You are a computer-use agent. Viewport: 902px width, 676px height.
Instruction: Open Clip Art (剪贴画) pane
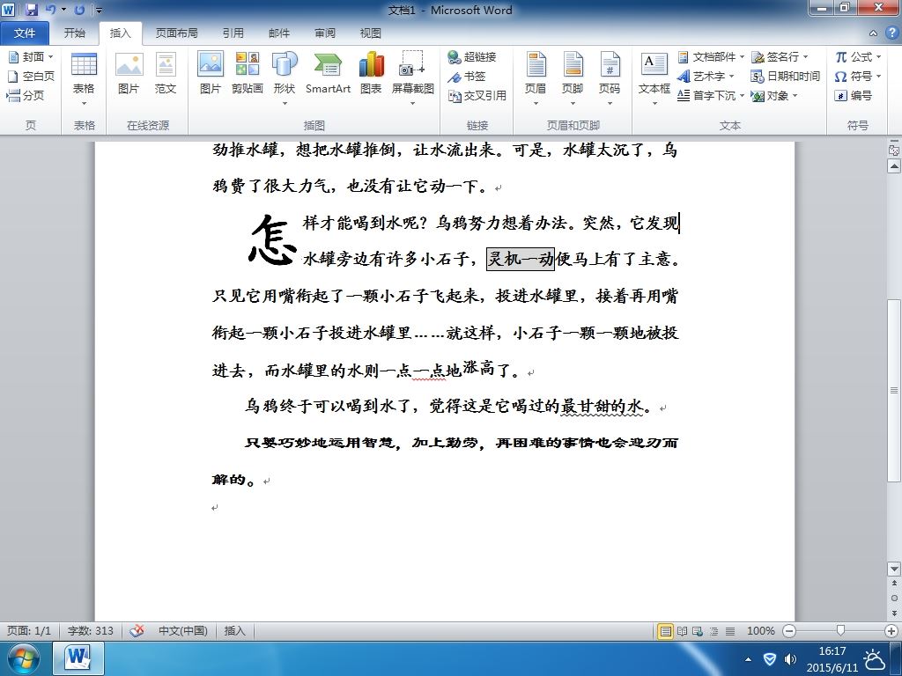pyautogui.click(x=248, y=74)
